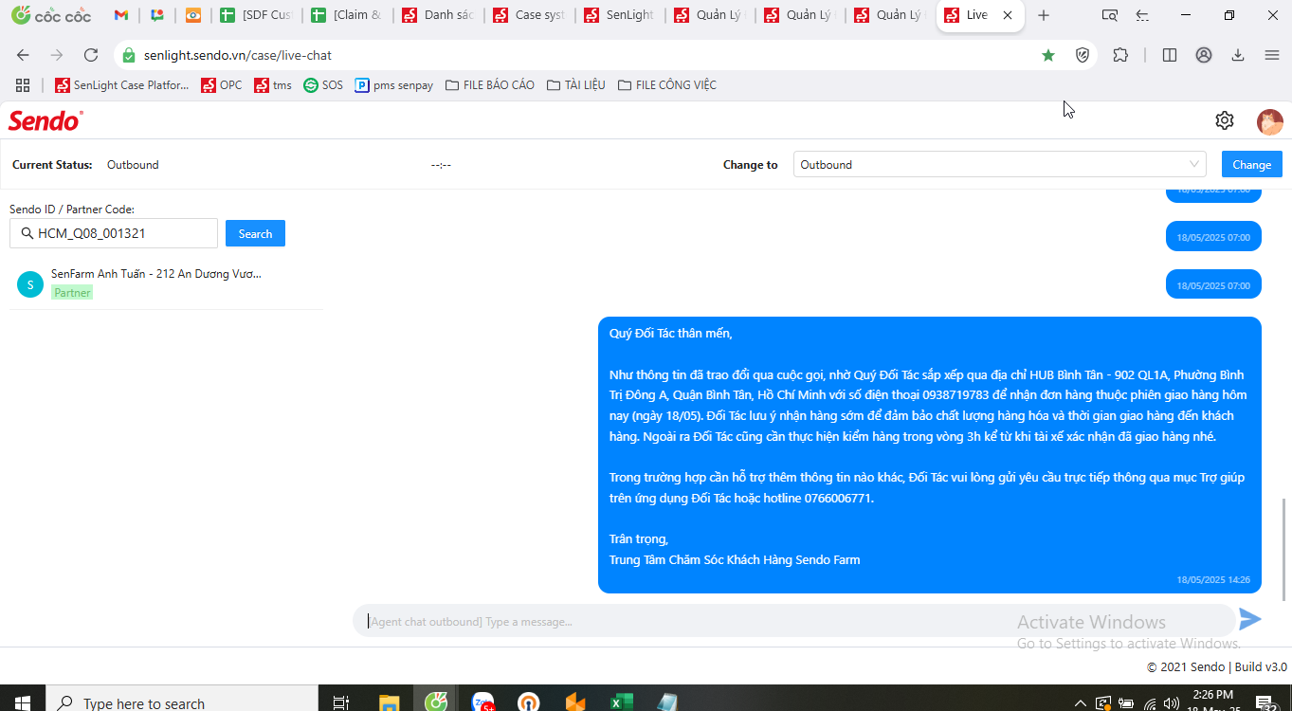Open the tms bookmark
This screenshot has height=711, width=1292.
pos(273,85)
